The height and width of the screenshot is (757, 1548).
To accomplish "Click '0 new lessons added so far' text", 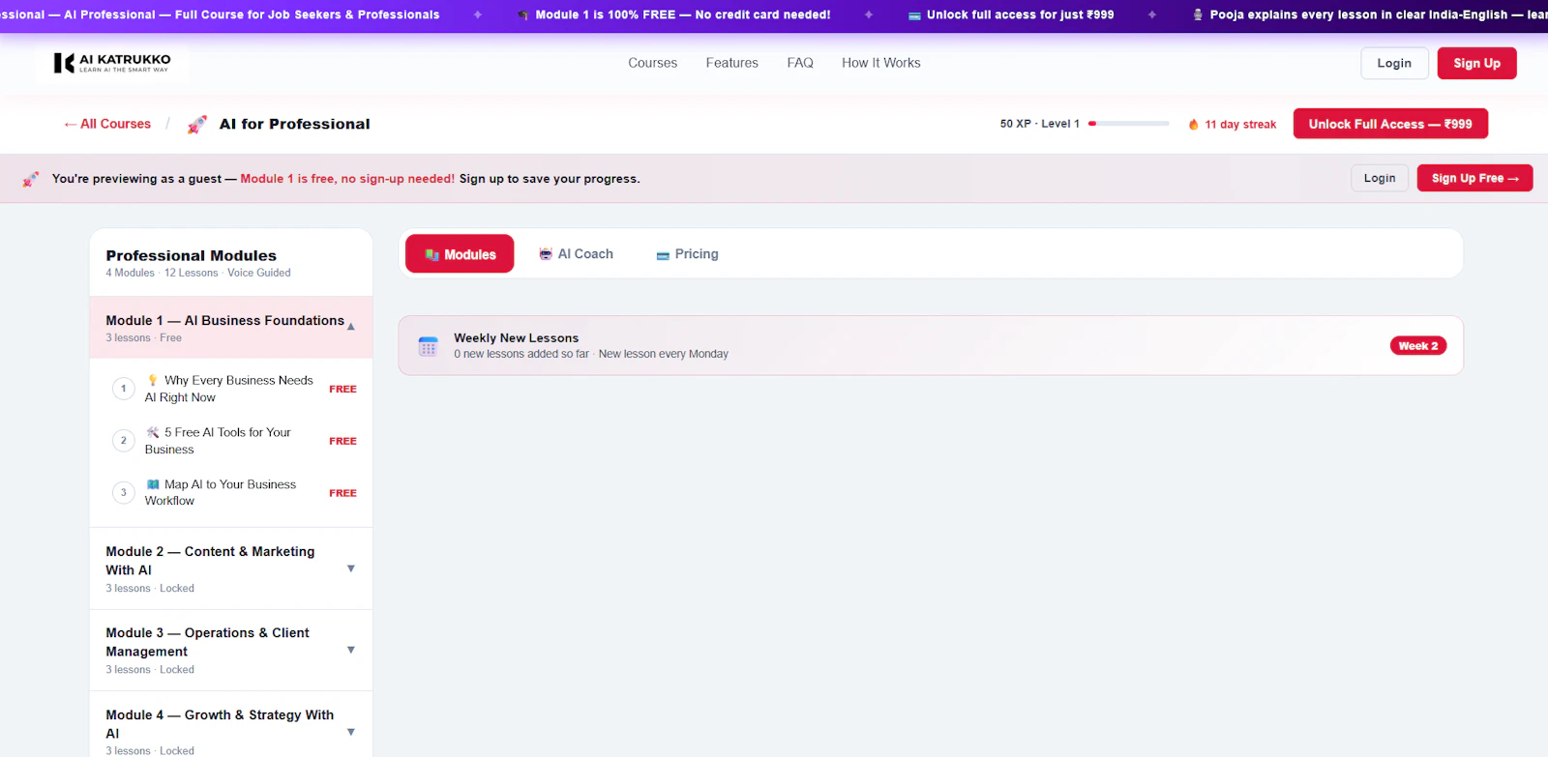I will coord(521,354).
